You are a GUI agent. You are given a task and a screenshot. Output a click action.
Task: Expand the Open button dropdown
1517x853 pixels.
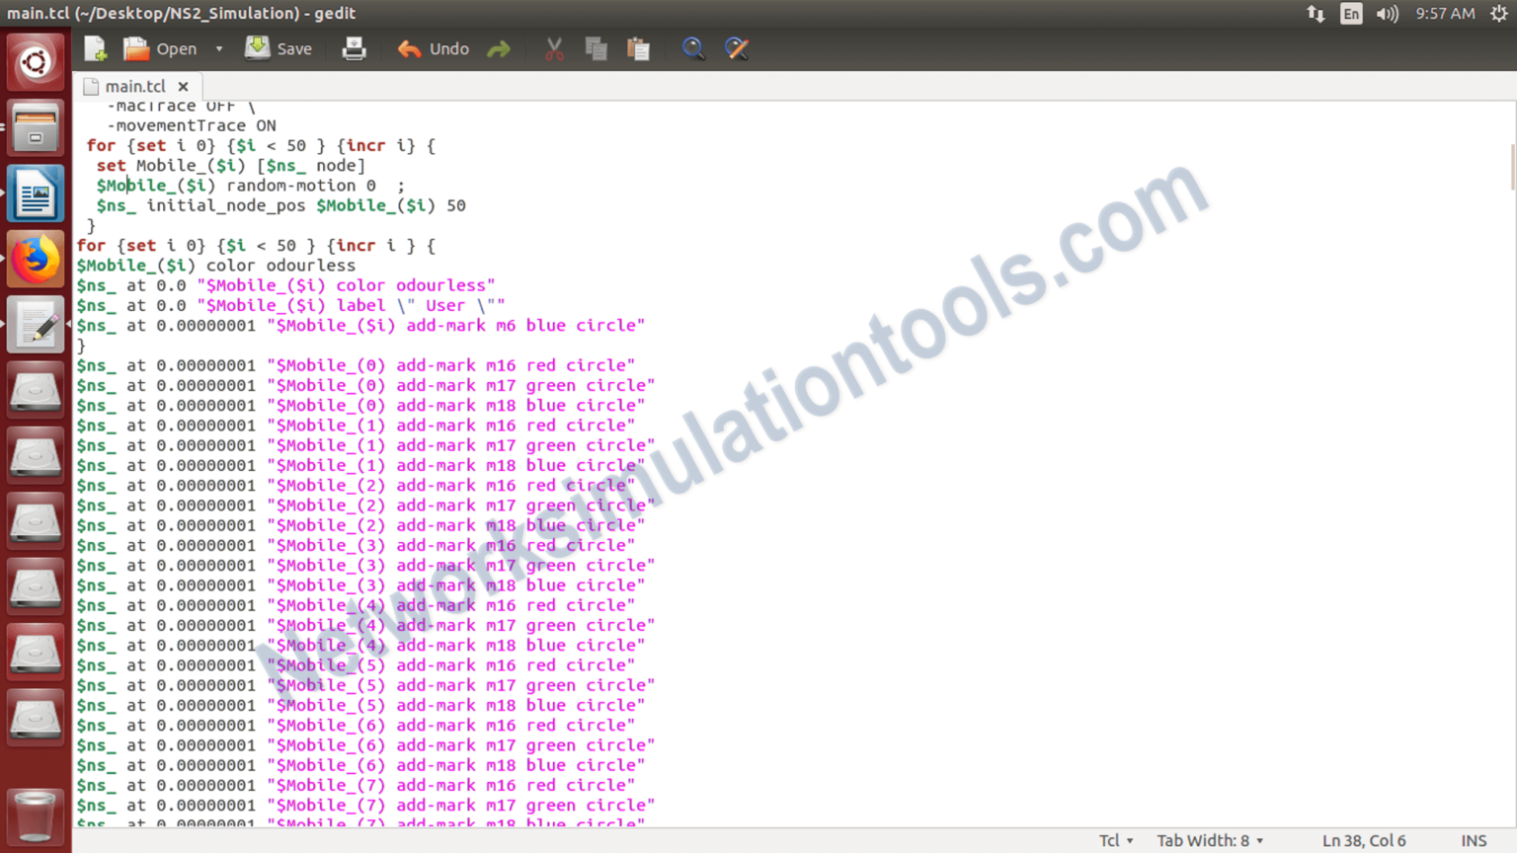218,47
